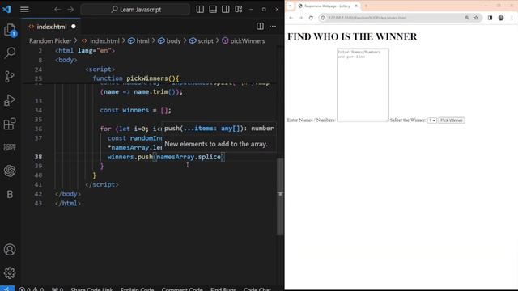Open the Blackbox 'B' extension in activity bar
The height and width of the screenshot is (291, 518).
pos(10,194)
